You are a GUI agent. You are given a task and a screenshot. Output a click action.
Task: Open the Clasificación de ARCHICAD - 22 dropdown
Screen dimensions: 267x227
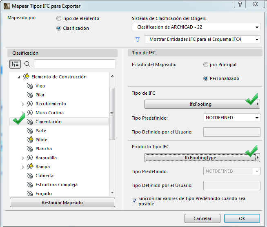pyautogui.click(x=196, y=27)
